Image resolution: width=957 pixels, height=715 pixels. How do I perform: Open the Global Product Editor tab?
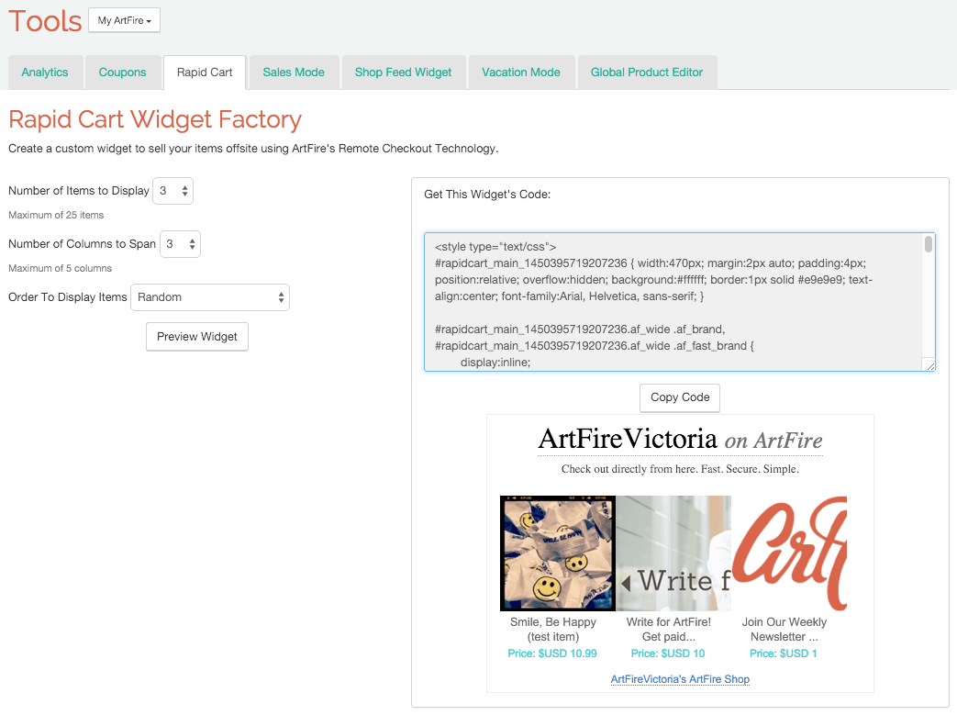647,72
